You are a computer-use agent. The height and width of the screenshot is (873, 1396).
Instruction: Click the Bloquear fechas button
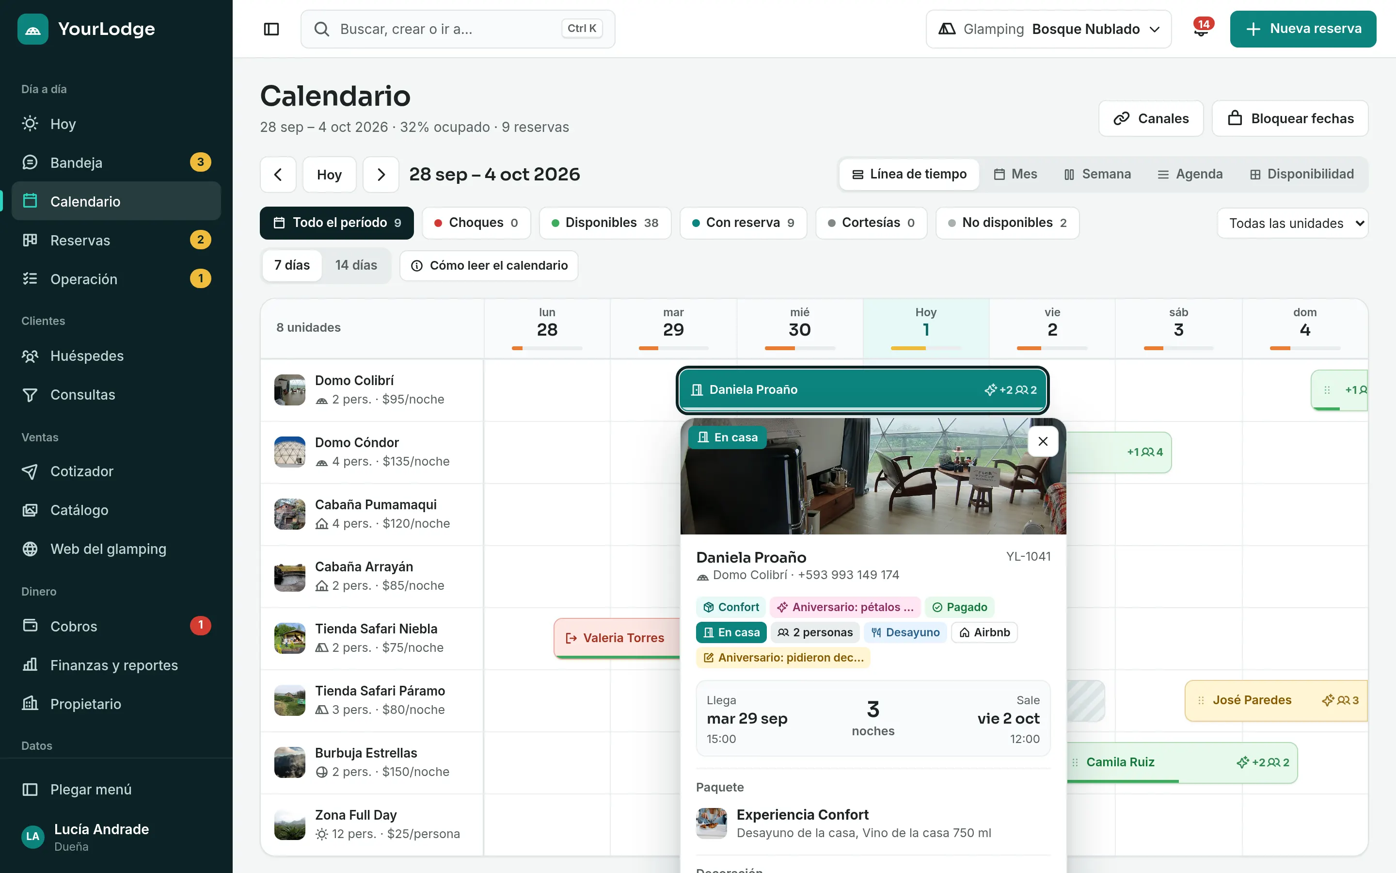(1290, 118)
